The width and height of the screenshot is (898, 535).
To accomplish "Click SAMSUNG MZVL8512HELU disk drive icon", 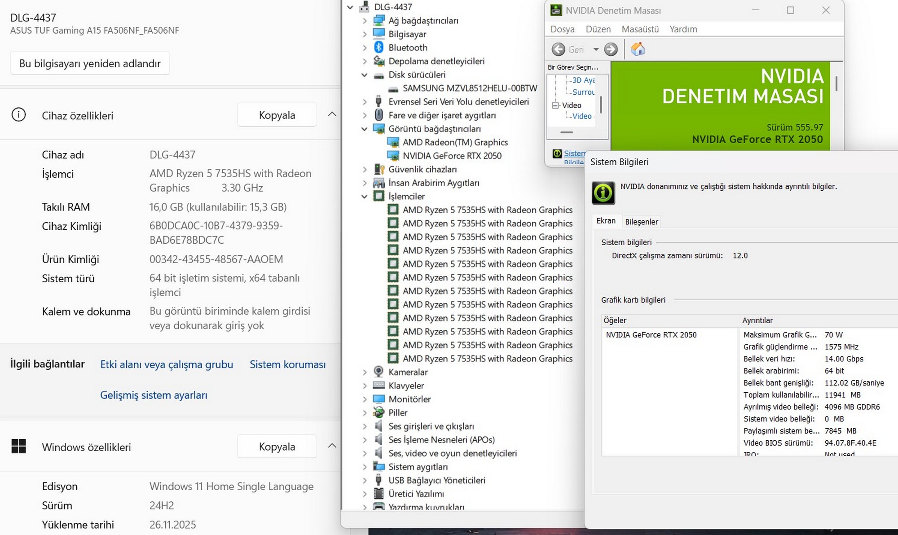I will [x=393, y=88].
